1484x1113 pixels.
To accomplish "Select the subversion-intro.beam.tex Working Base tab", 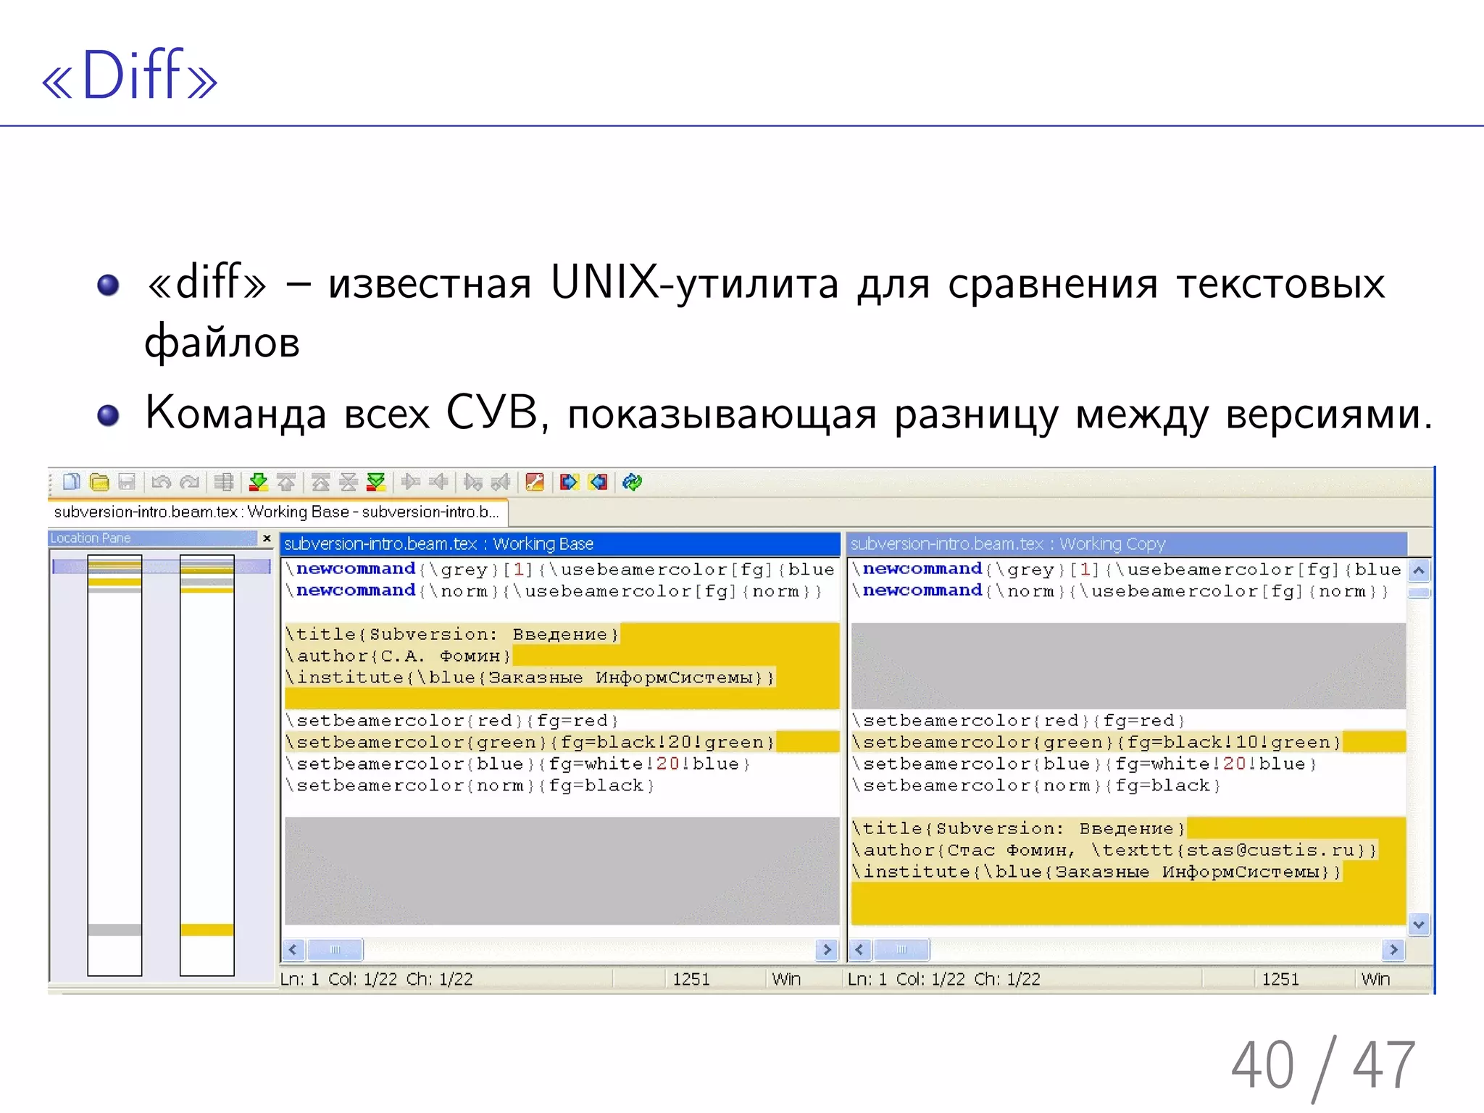I will 277,512.
